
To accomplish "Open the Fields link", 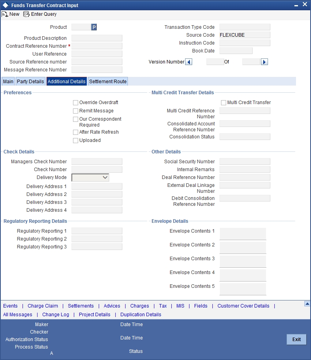I will [x=200, y=306].
